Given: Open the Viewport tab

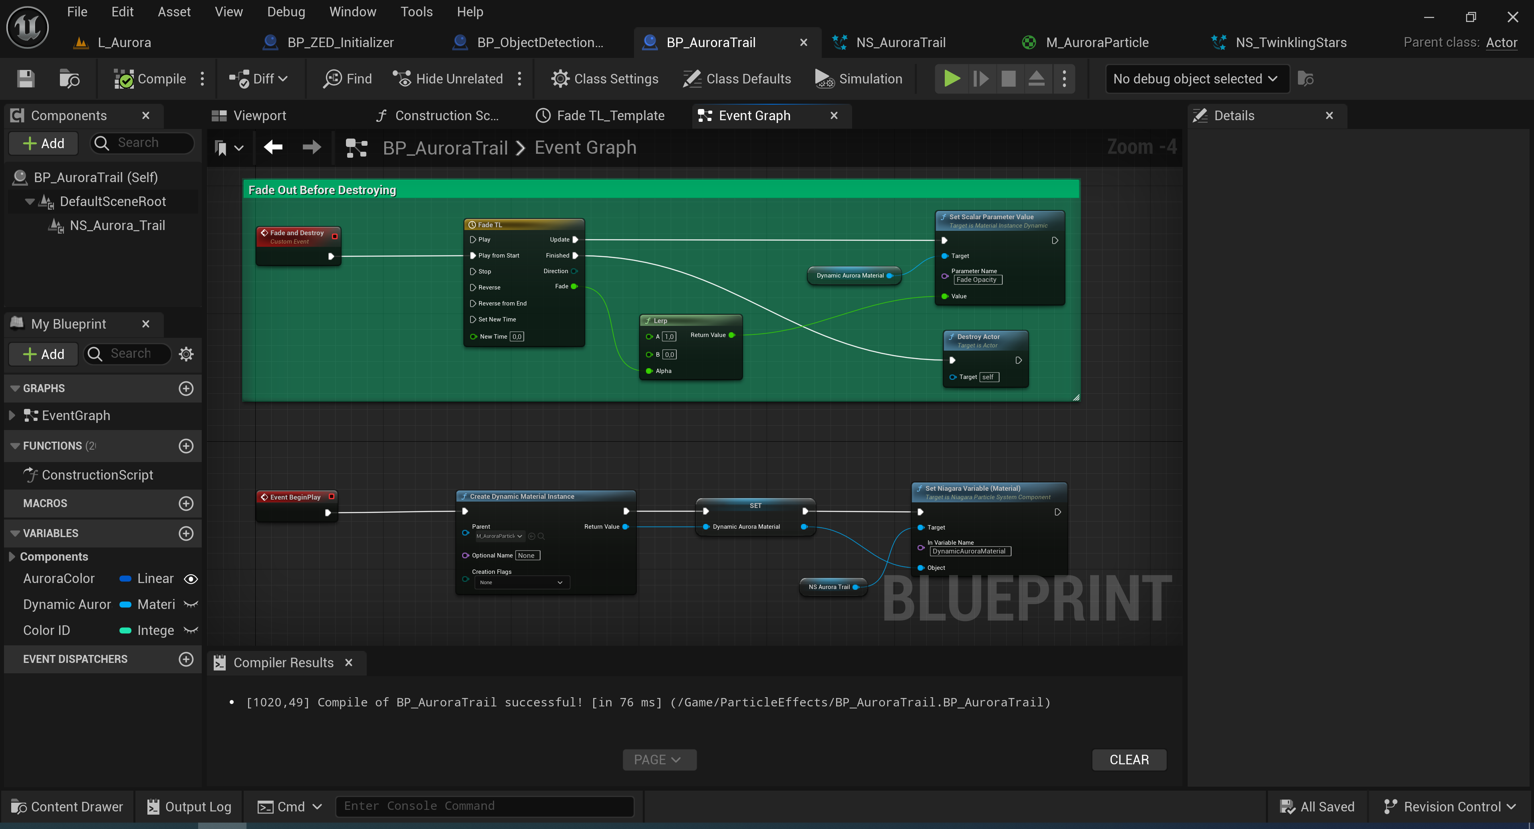Looking at the screenshot, I should point(260,115).
